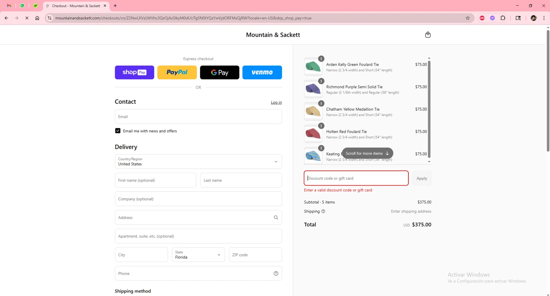Click the Arden Kelly Green Foulard Tie name
Image resolution: width=550 pixels, height=296 pixels.
(x=352, y=65)
